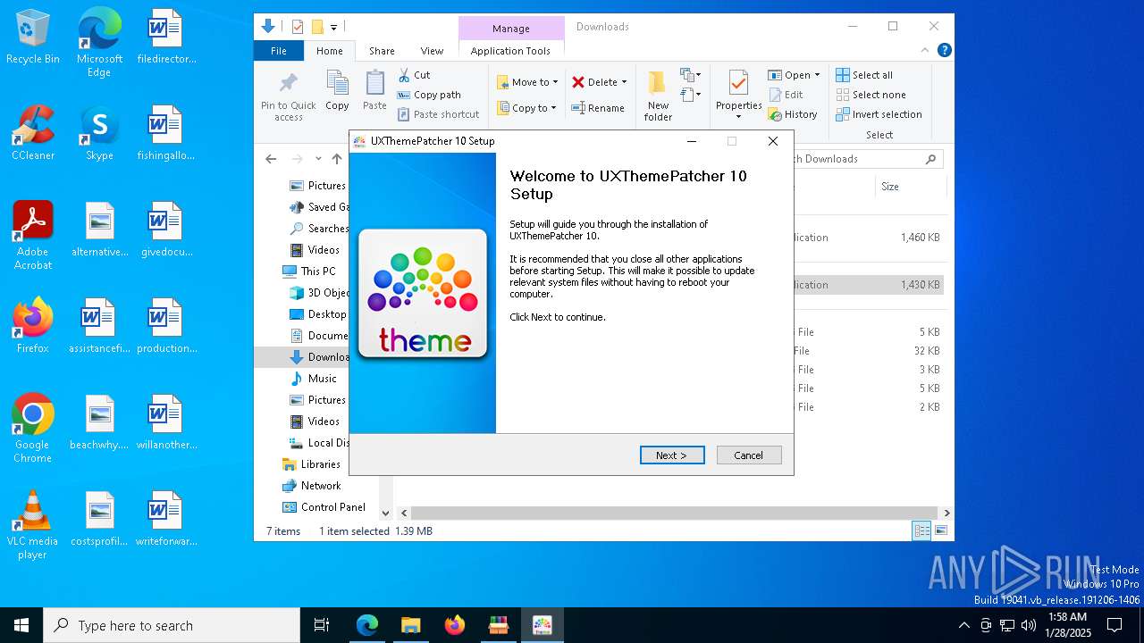
Task: Click Copy path in ribbon
Action: click(429, 95)
